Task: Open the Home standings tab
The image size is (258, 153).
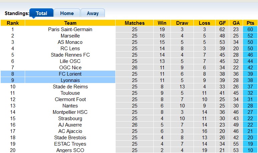Action: tap(67, 13)
